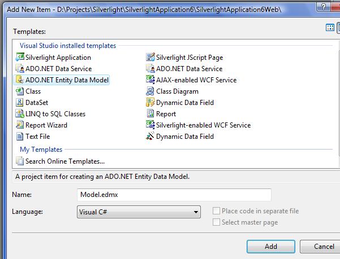Click the ADO.NET Entity Data Model icon
Image resolution: width=340 pixels, height=259 pixels.
tap(20, 80)
